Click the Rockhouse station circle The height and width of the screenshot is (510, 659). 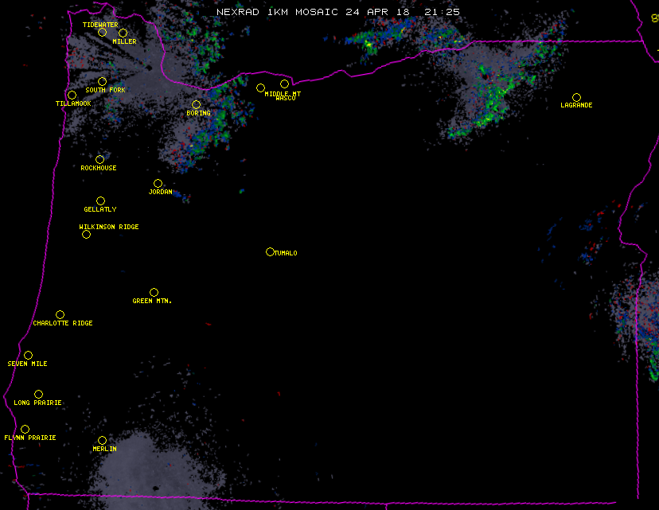coord(99,159)
